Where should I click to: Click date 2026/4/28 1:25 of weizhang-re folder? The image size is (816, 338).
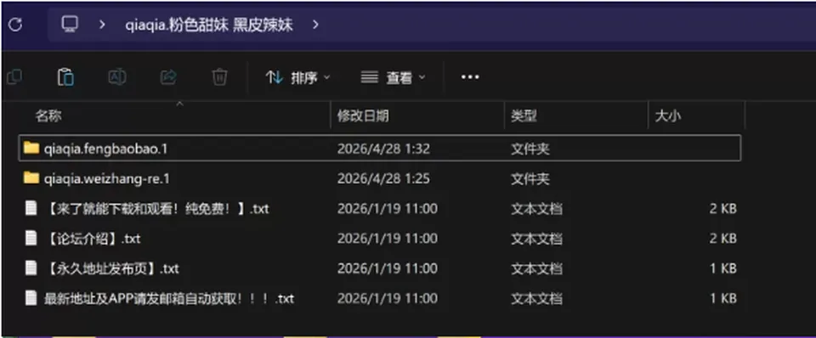click(x=383, y=179)
